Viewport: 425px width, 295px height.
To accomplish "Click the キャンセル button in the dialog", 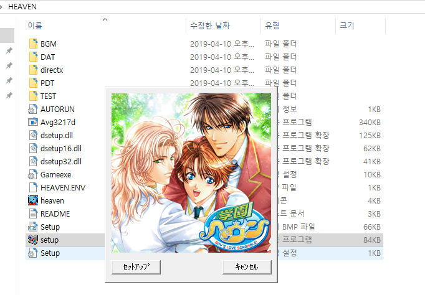I will tap(247, 267).
